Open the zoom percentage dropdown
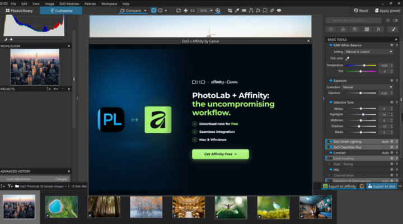Image resolution: width=403 pixels, height=224 pixels. (x=211, y=11)
